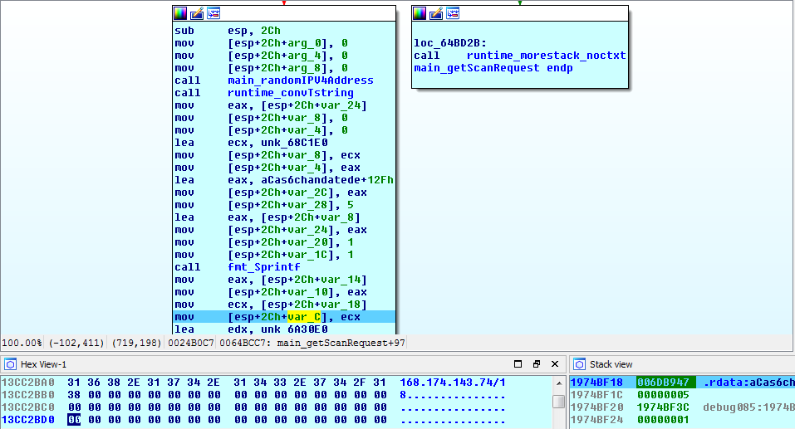Click the Hex View-1 panel icon
795x429 pixels.
[9, 364]
